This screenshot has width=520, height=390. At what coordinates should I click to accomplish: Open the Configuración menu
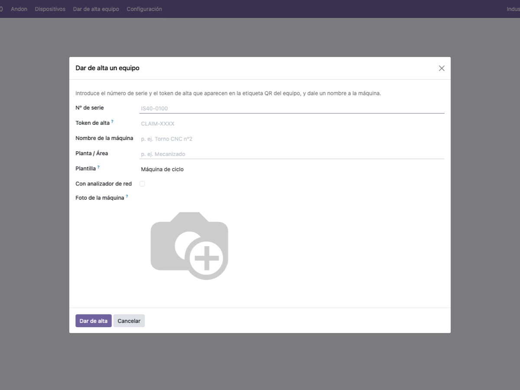144,9
